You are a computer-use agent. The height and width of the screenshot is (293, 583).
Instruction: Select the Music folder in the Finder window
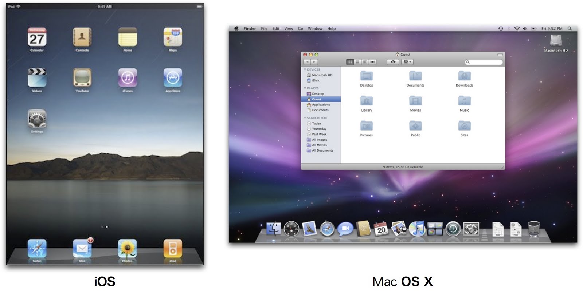click(x=464, y=104)
